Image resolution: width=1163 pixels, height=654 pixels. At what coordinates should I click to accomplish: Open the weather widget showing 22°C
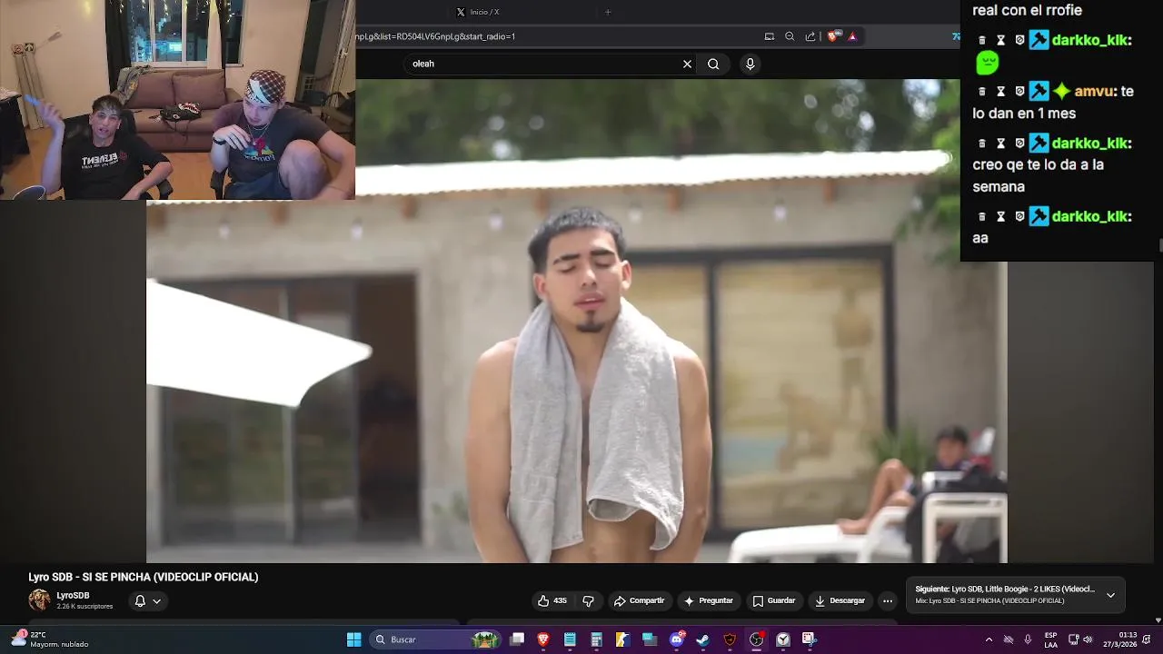51,639
